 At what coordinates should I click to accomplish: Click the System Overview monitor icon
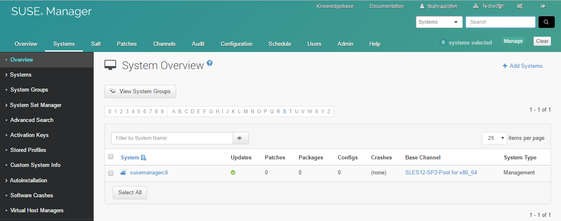(x=110, y=65)
